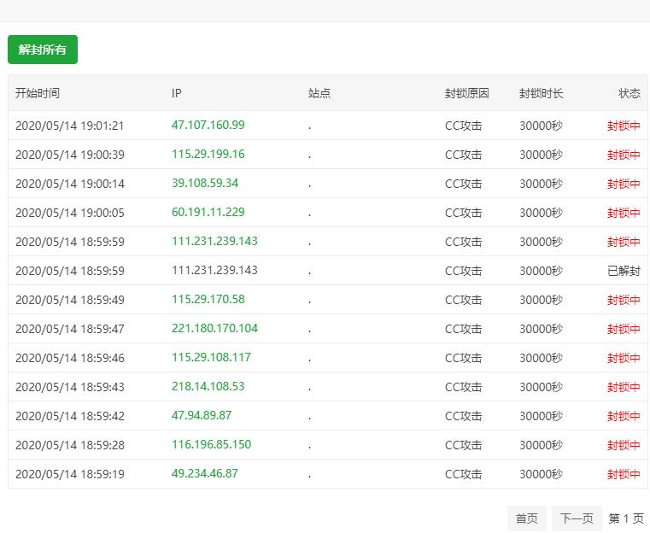650x533 pixels.
Task: Click the 封锁原因 column header
Action: [x=466, y=93]
